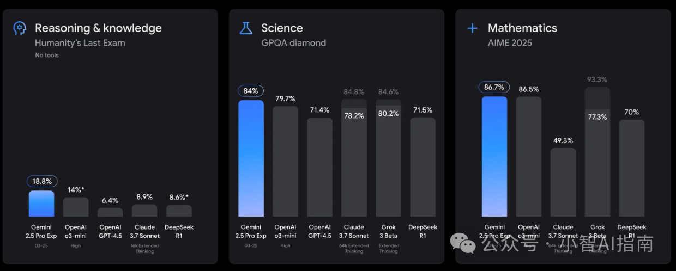Click the "No tools" note
This screenshot has height=271, width=676.
(x=47, y=55)
